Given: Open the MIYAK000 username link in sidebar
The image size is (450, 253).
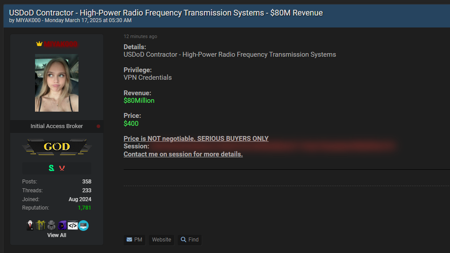Looking at the screenshot, I should [60, 44].
